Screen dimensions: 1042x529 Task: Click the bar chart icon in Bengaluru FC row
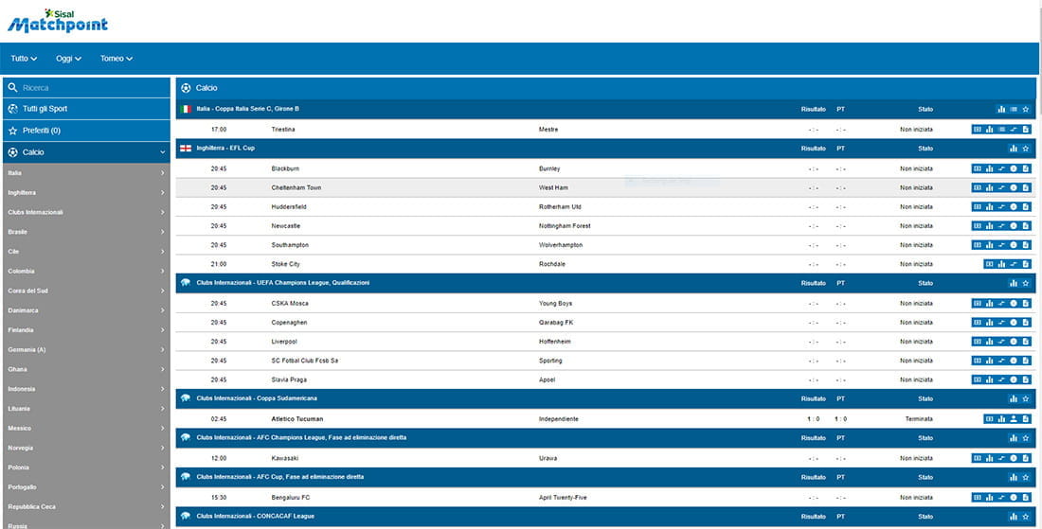990,497
